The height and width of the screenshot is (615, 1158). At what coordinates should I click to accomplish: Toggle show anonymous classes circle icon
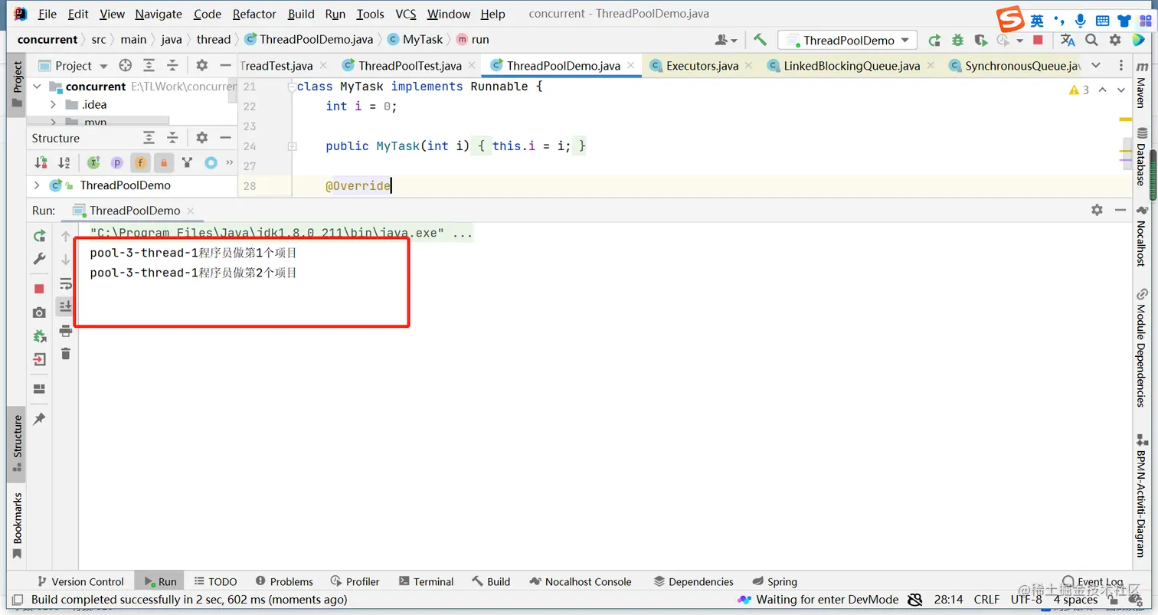click(x=211, y=162)
